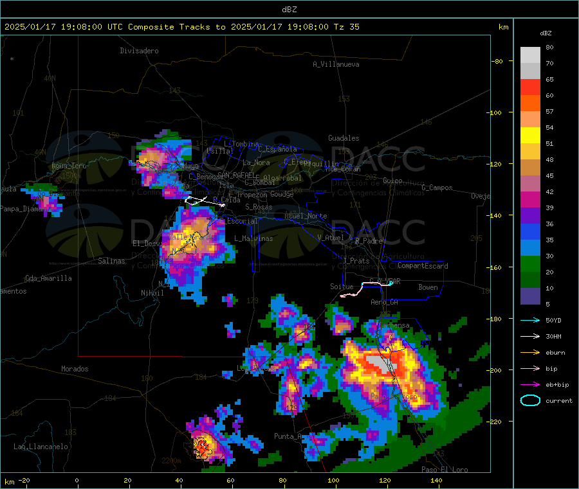
Task: Pick the light blue 30-35 dBZ swatch
Action: pyautogui.click(x=530, y=248)
